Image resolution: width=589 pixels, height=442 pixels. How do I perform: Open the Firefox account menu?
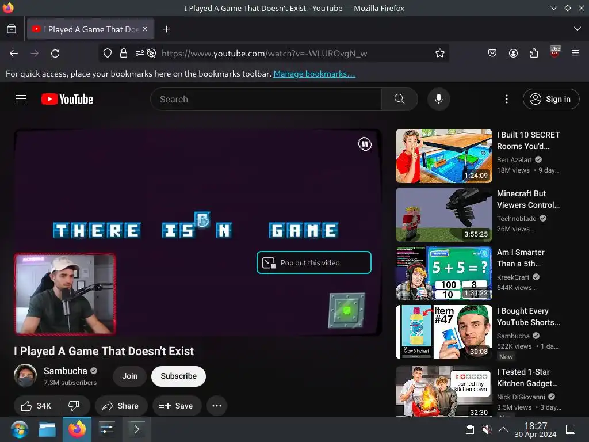(513, 54)
